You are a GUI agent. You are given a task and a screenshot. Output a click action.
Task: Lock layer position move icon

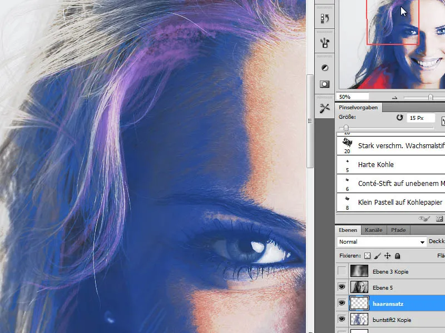[387, 256]
